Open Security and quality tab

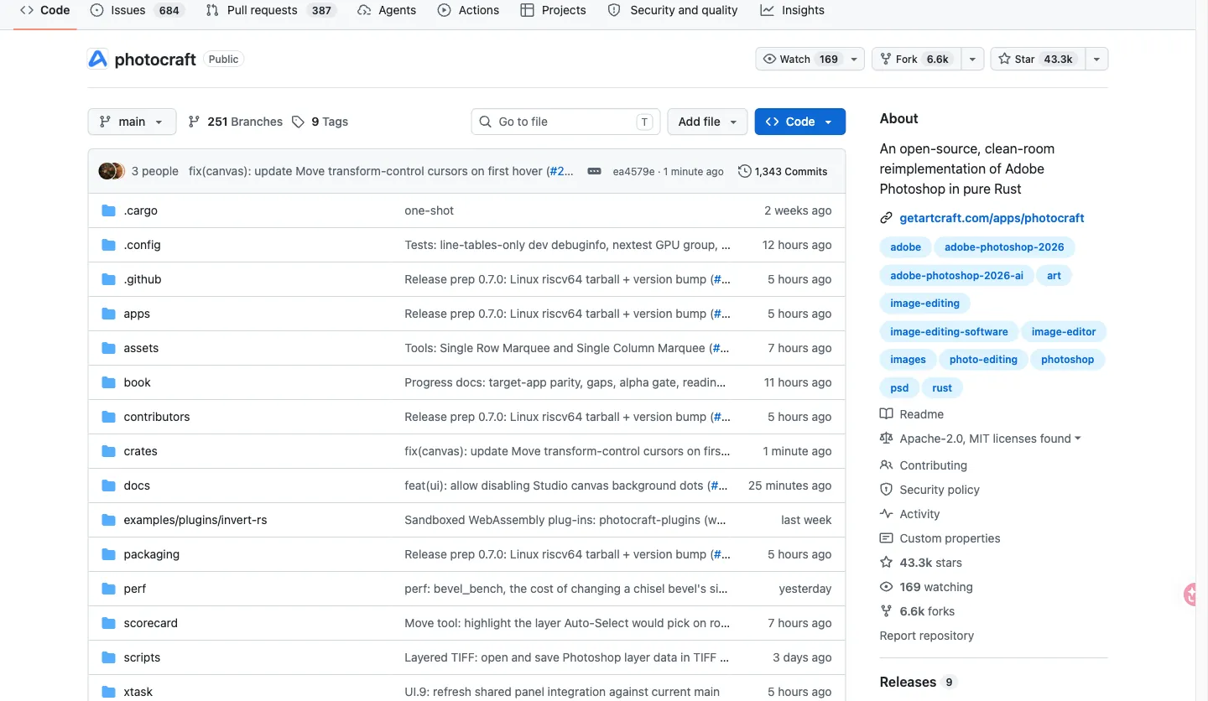pos(673,10)
